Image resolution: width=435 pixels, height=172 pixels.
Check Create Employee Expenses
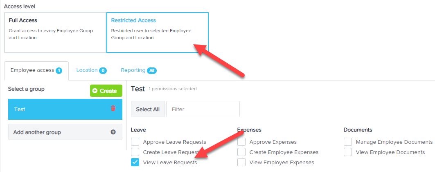coord(241,152)
